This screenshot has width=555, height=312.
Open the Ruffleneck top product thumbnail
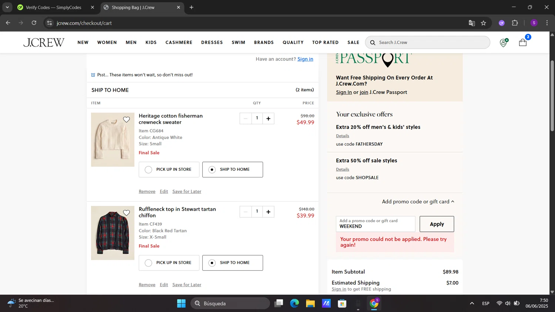[112, 233]
